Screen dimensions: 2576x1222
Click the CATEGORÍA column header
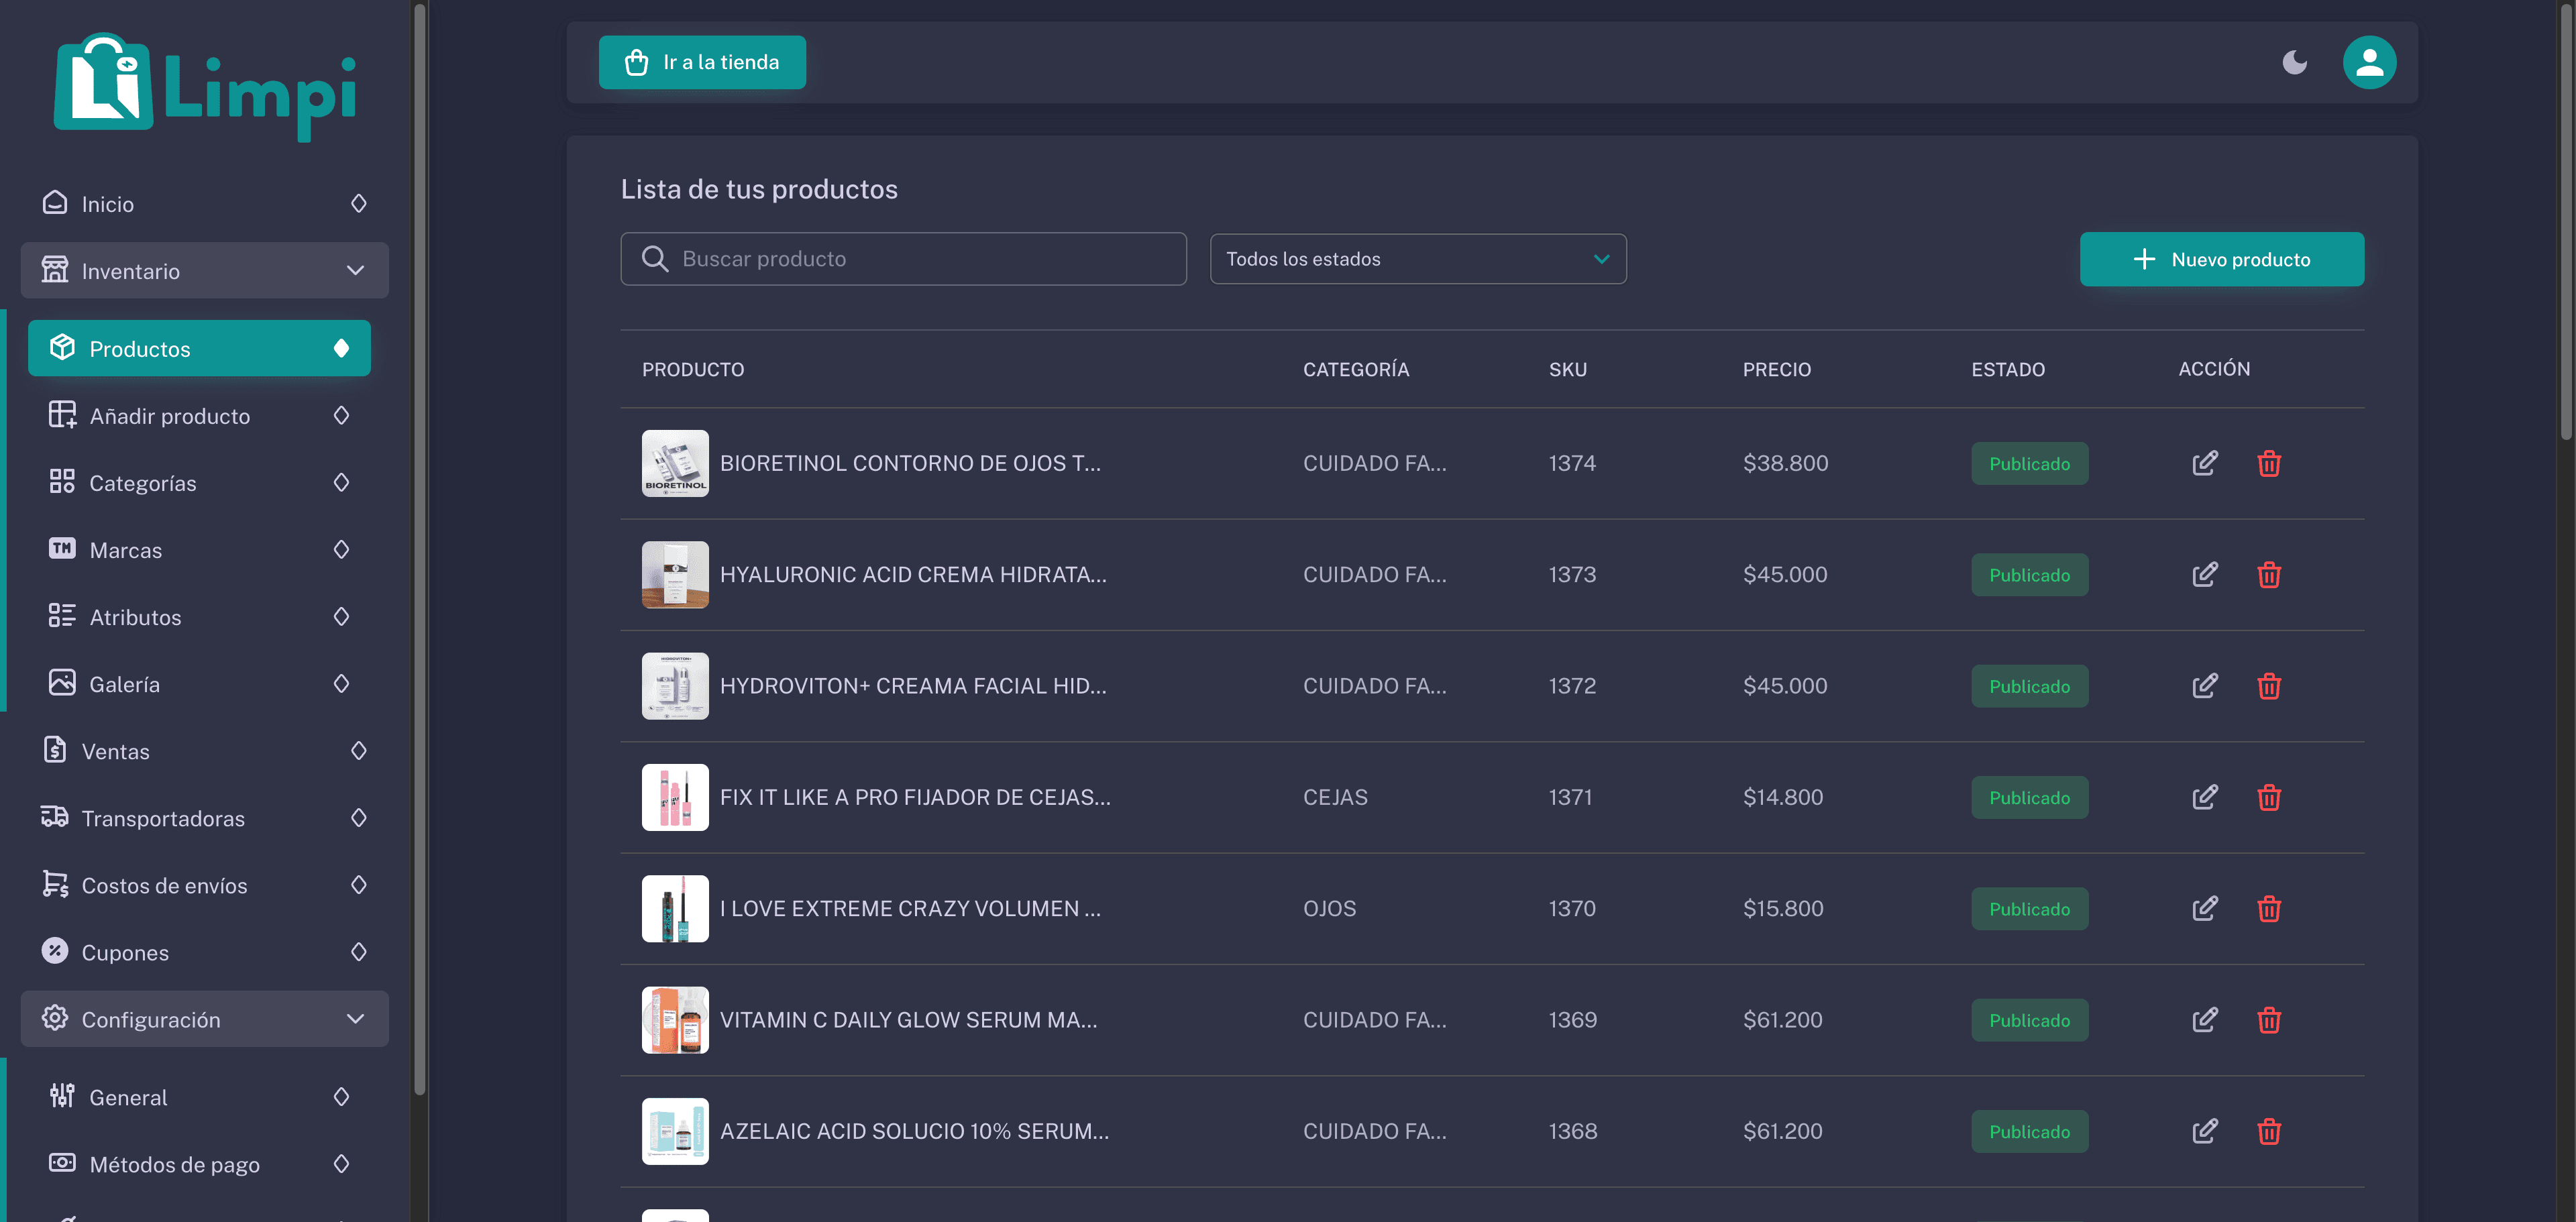(1356, 369)
